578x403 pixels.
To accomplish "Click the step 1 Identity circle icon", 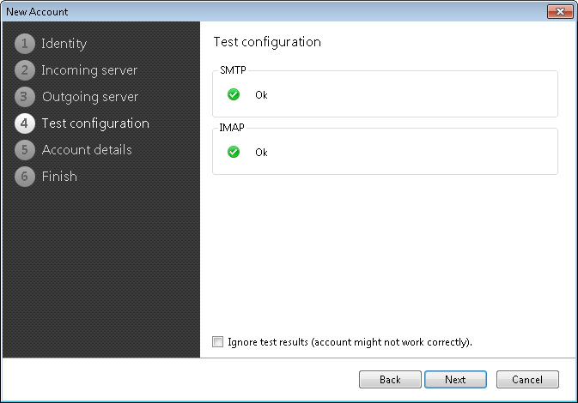I will [25, 44].
